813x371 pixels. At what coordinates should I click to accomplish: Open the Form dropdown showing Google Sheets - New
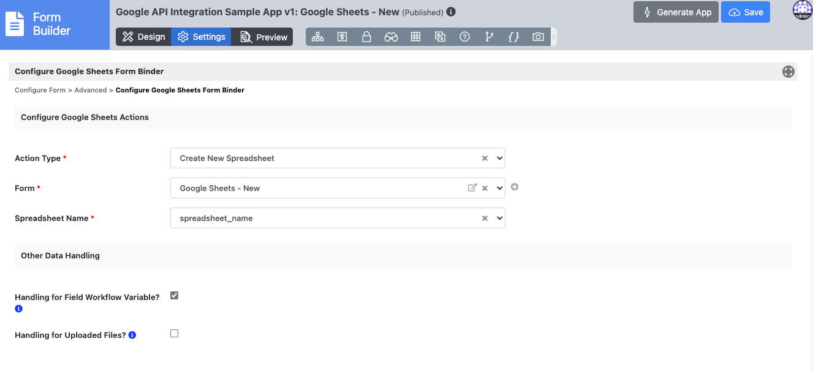(x=338, y=188)
